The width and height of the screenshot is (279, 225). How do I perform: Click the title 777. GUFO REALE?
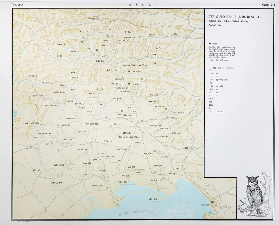(234, 17)
